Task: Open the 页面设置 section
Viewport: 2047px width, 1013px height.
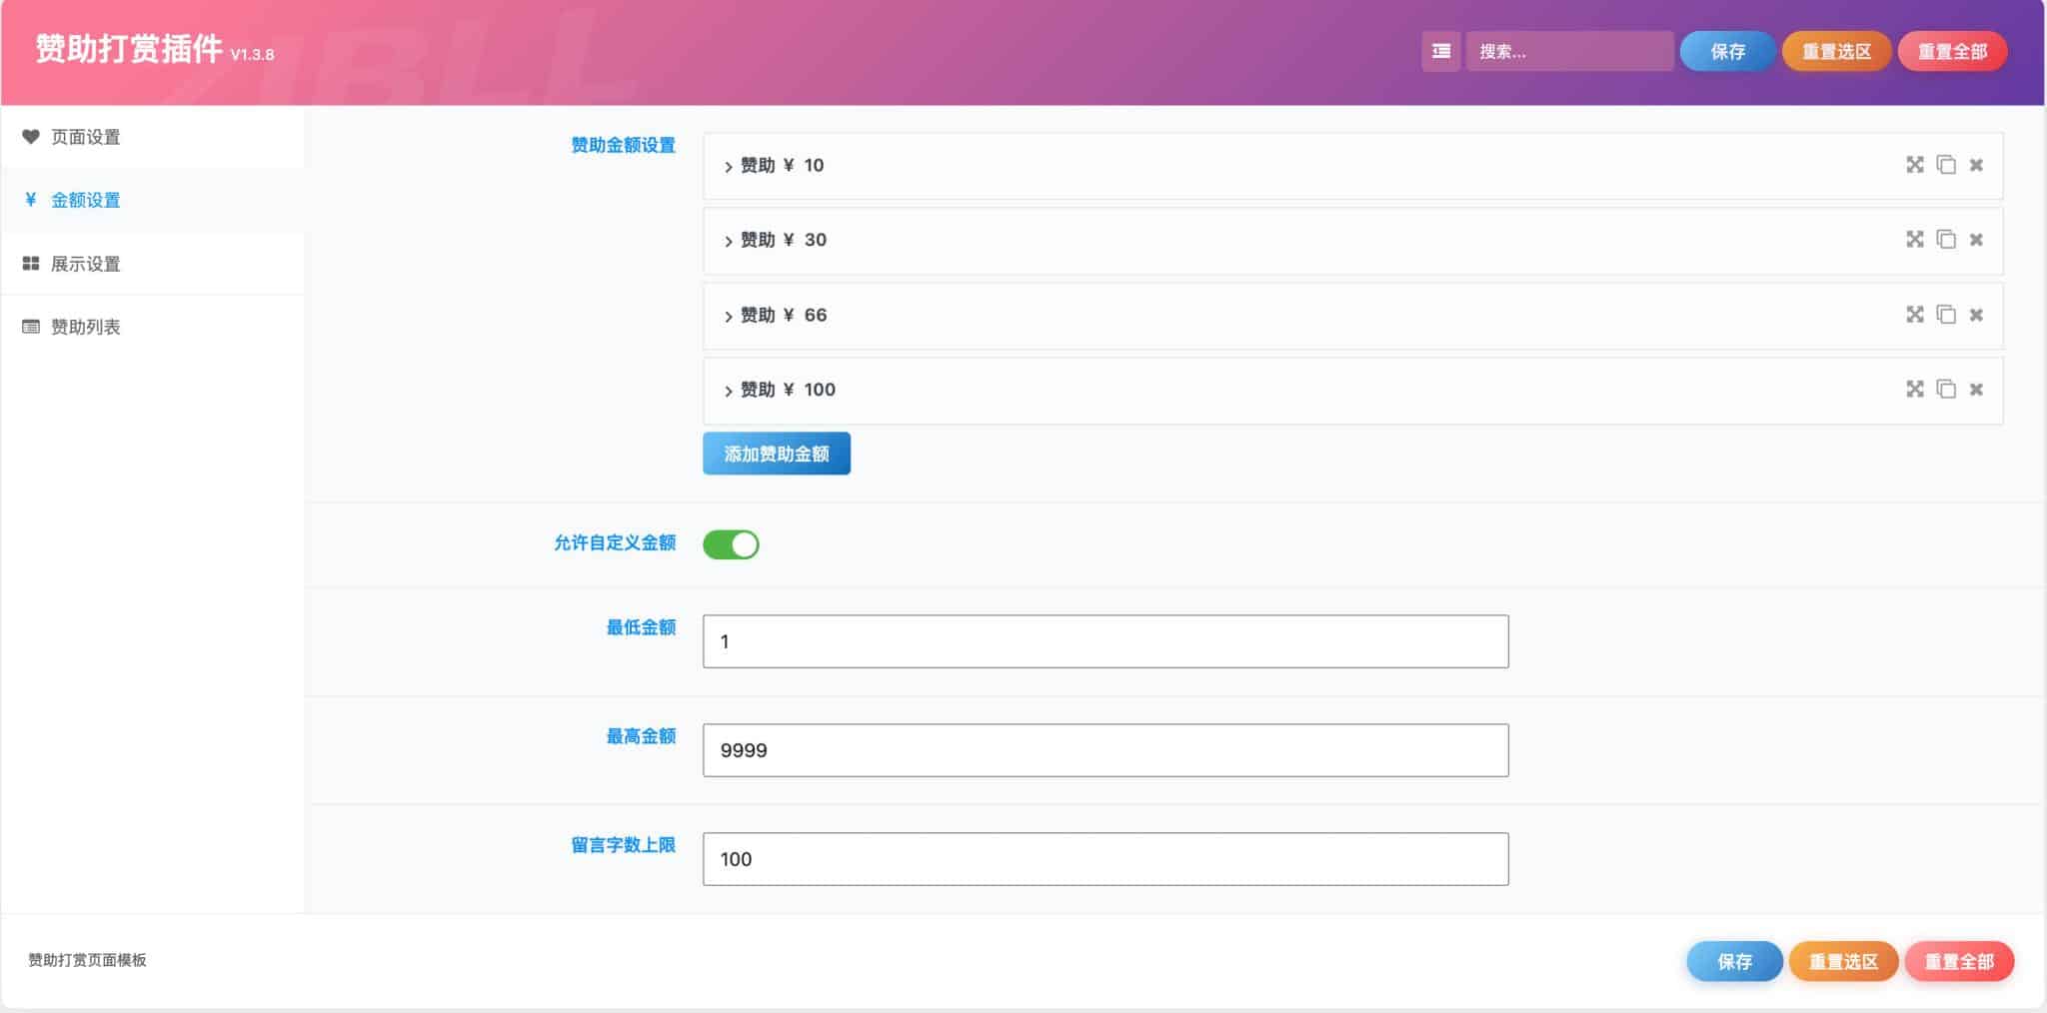Action: [x=152, y=137]
